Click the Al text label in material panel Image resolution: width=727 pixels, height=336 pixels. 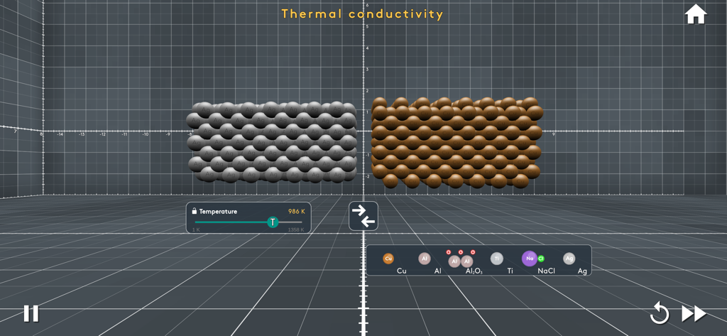(x=437, y=271)
